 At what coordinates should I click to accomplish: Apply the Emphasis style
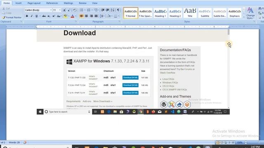click(x=235, y=13)
